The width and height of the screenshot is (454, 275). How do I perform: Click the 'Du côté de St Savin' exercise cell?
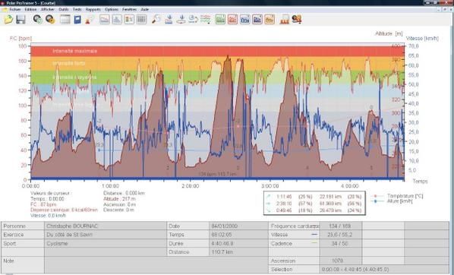pyautogui.click(x=106, y=235)
